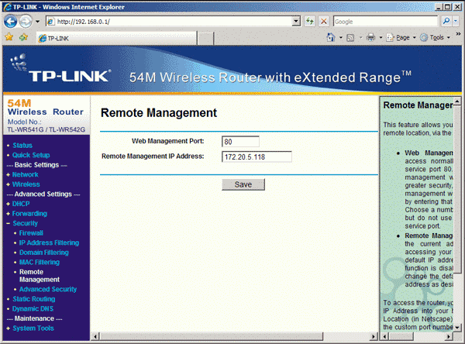Click the Add to Favorites icon
The width and height of the screenshot is (465, 344).
(x=23, y=37)
